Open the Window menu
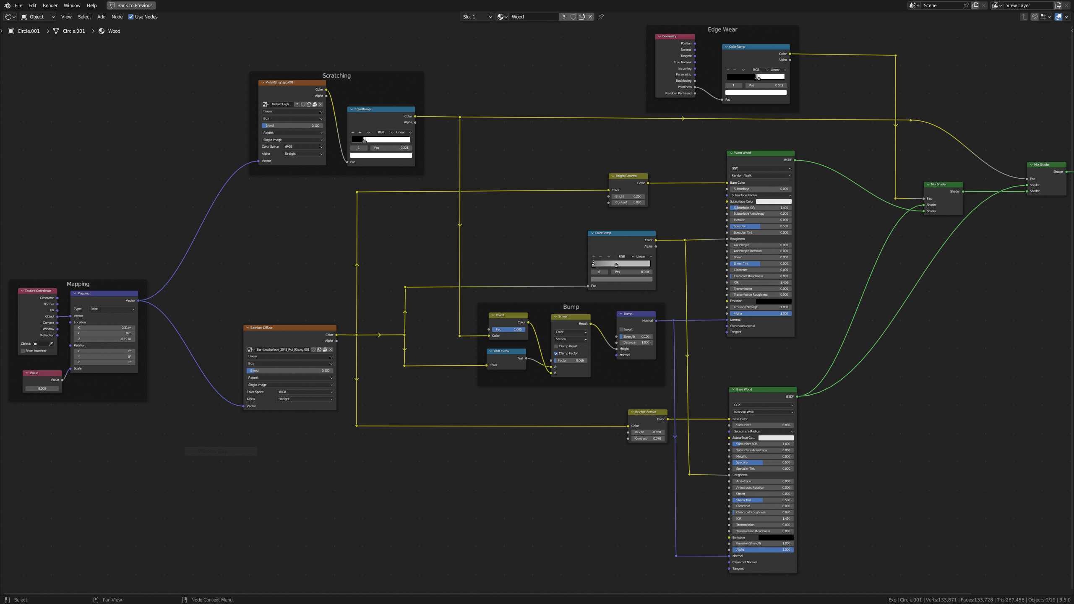This screenshot has height=604, width=1074. [72, 5]
